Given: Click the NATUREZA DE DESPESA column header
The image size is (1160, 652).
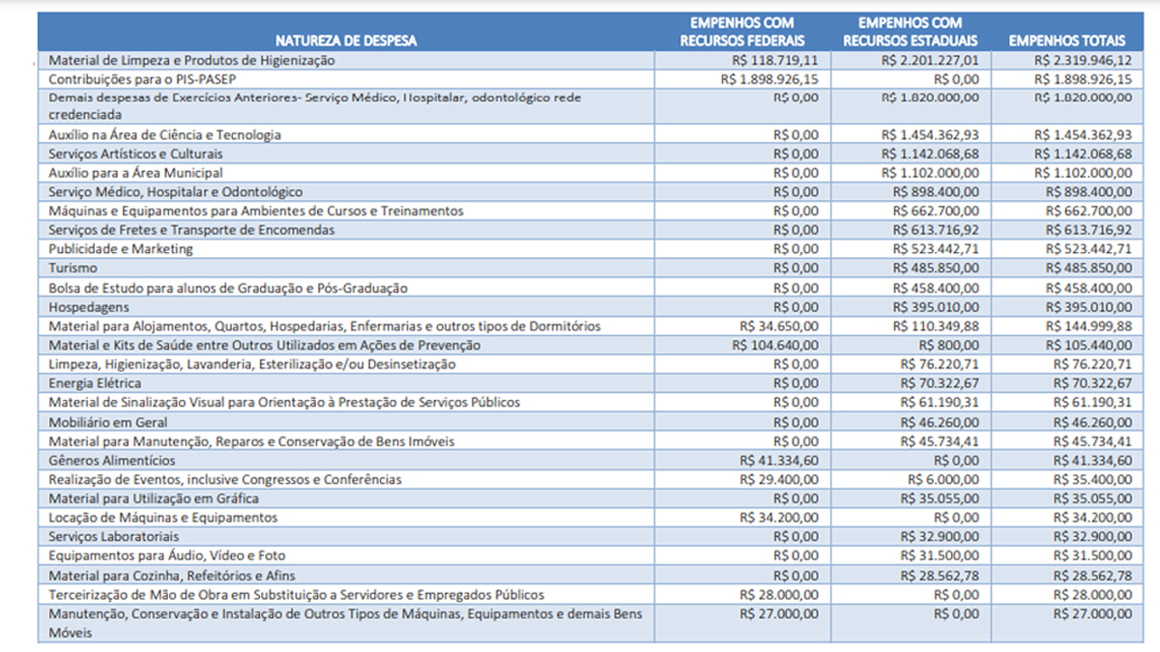Looking at the screenshot, I should (x=346, y=41).
